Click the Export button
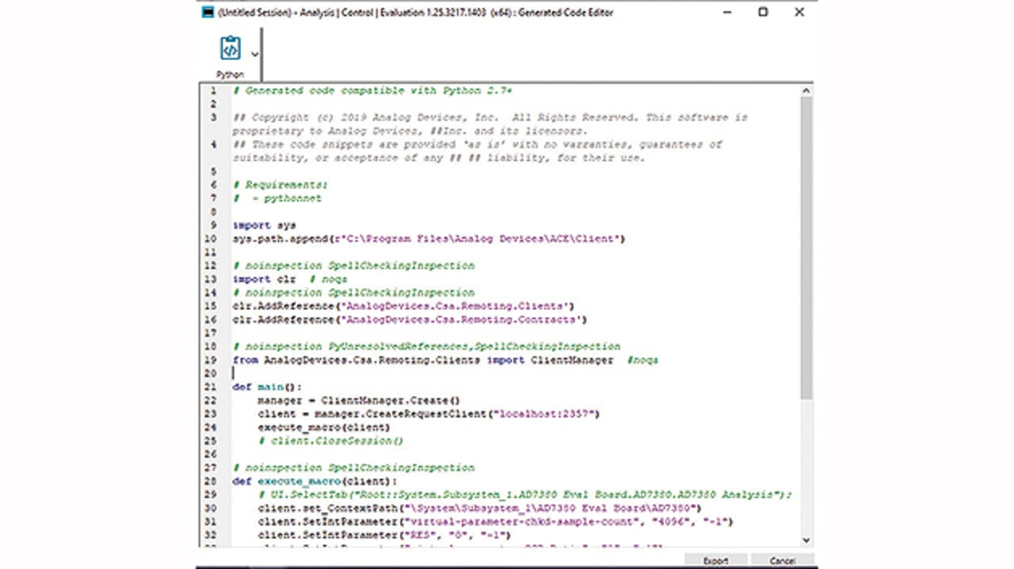The image size is (1014, 569). (715, 560)
